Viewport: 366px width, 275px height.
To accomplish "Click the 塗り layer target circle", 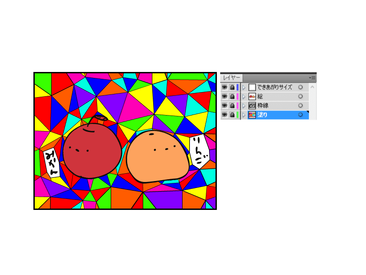I will tap(301, 115).
